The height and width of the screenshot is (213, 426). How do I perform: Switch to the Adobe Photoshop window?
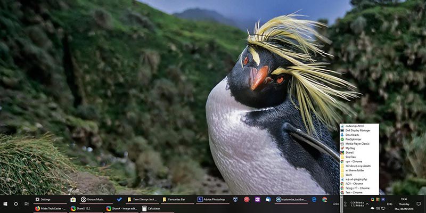tap(212, 199)
